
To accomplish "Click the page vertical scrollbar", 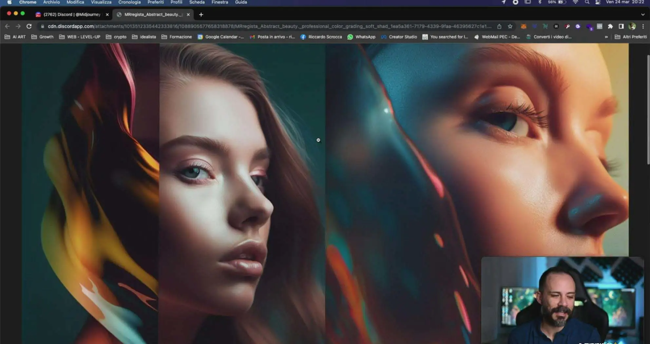I will [x=648, y=110].
